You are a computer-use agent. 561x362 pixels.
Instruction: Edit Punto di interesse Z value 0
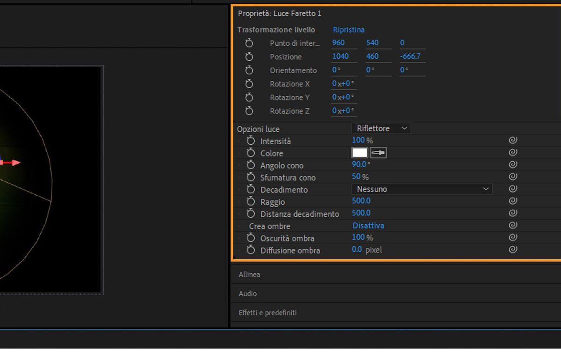pyautogui.click(x=402, y=43)
